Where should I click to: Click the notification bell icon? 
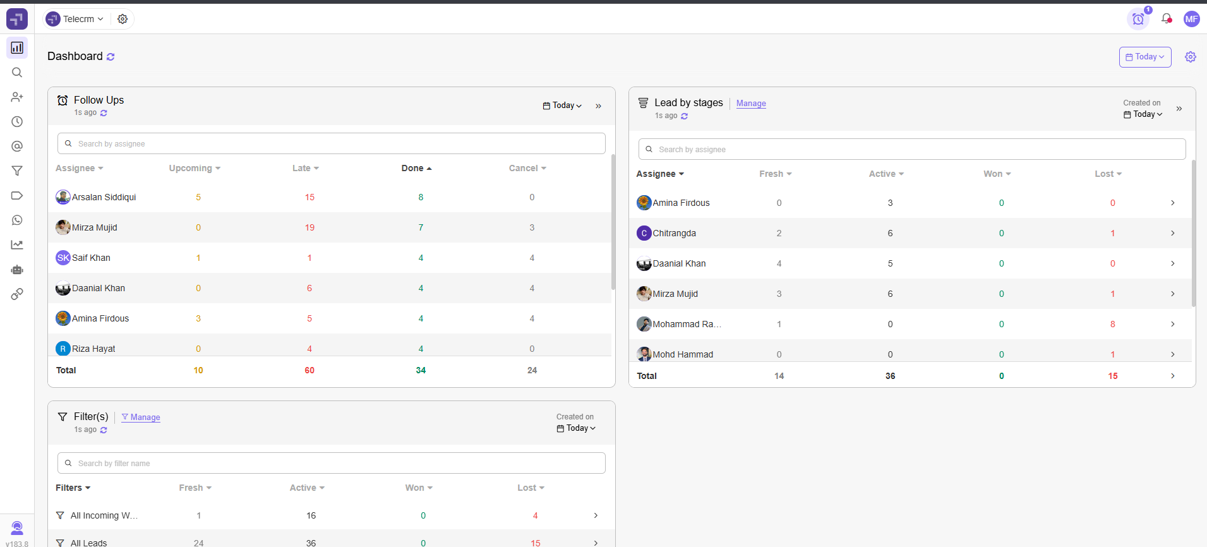click(x=1166, y=19)
